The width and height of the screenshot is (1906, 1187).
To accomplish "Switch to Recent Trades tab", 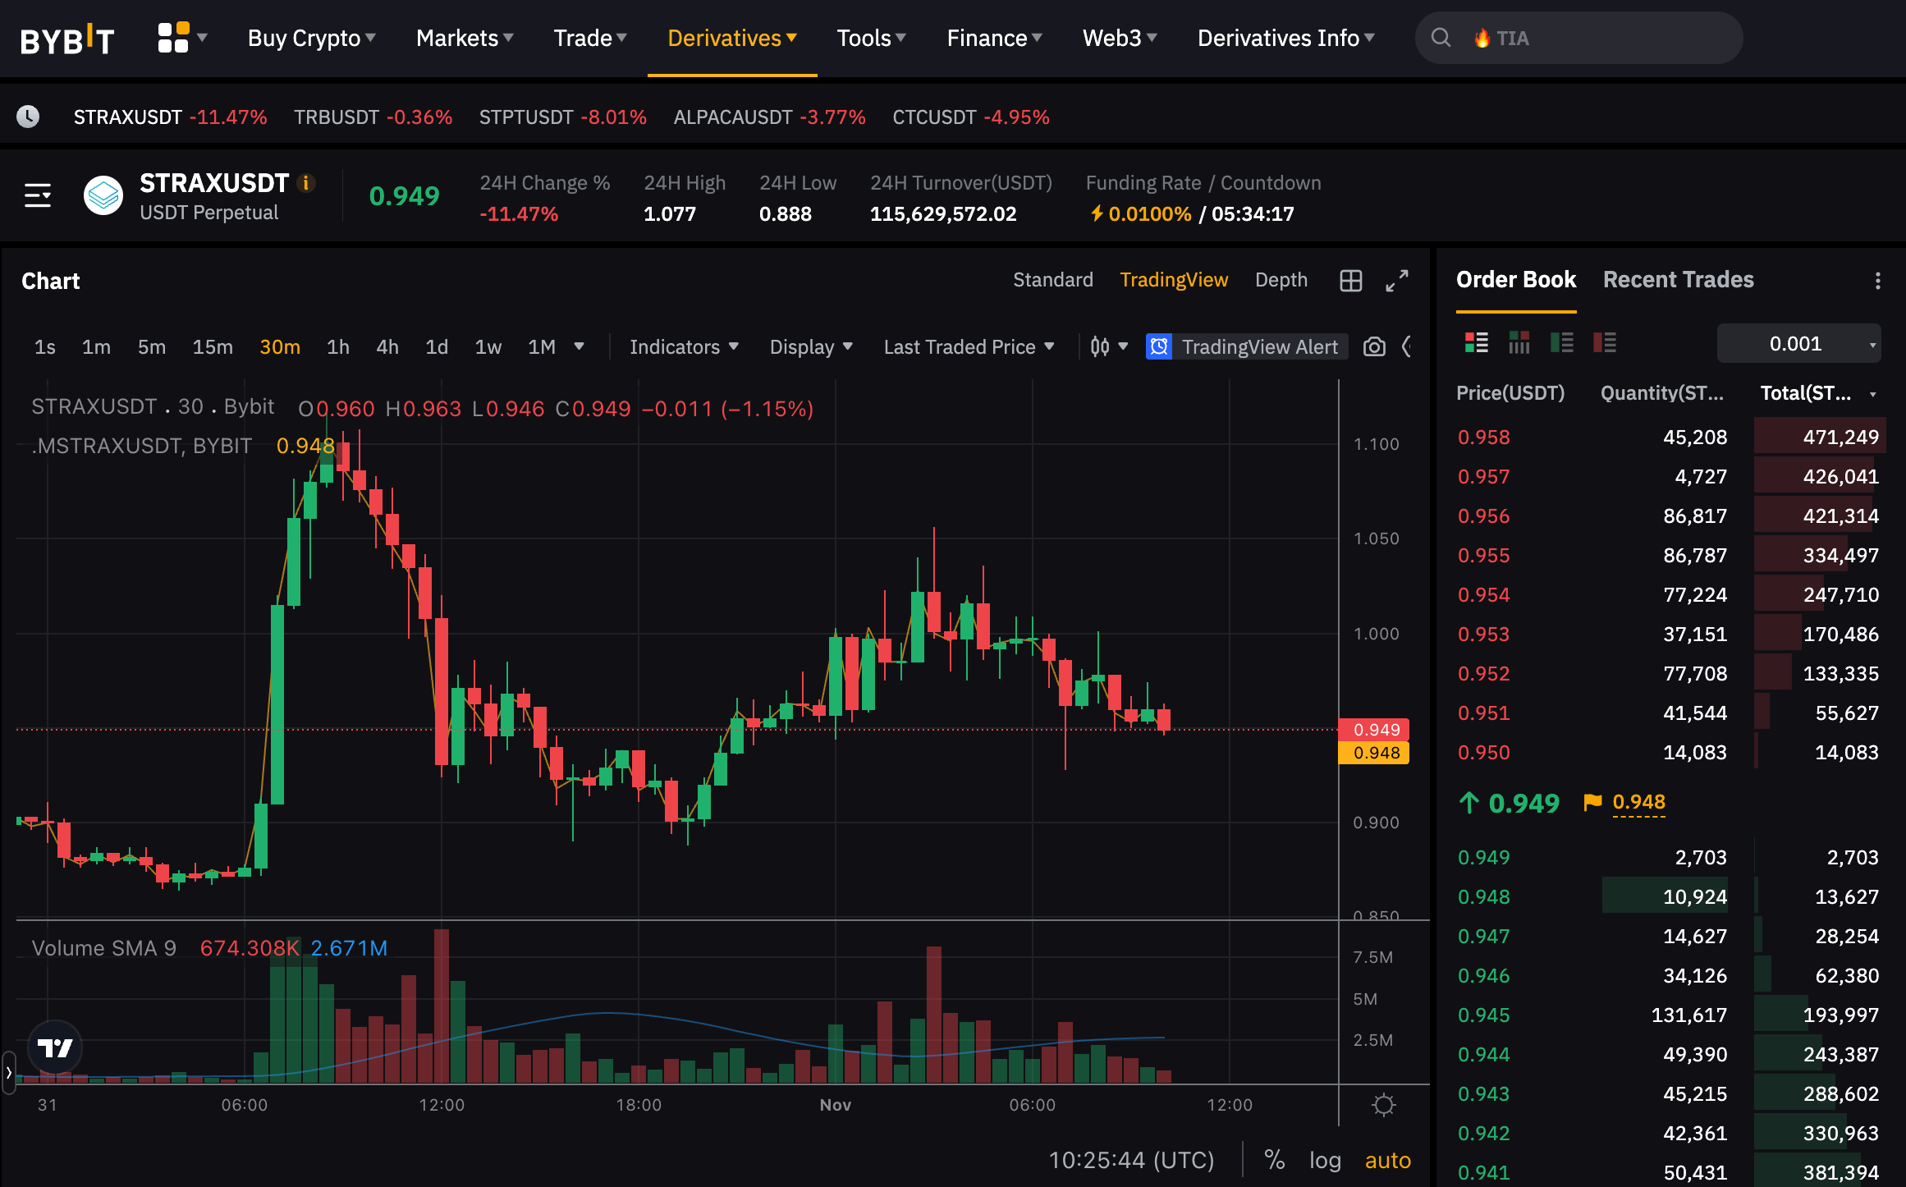I will pos(1678,280).
